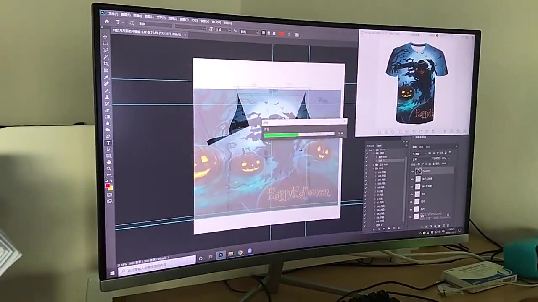Open the 文字(Y) menu

(161, 18)
